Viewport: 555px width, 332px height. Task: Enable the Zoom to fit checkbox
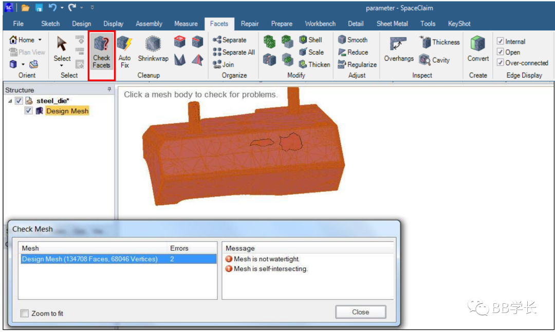[x=25, y=313]
